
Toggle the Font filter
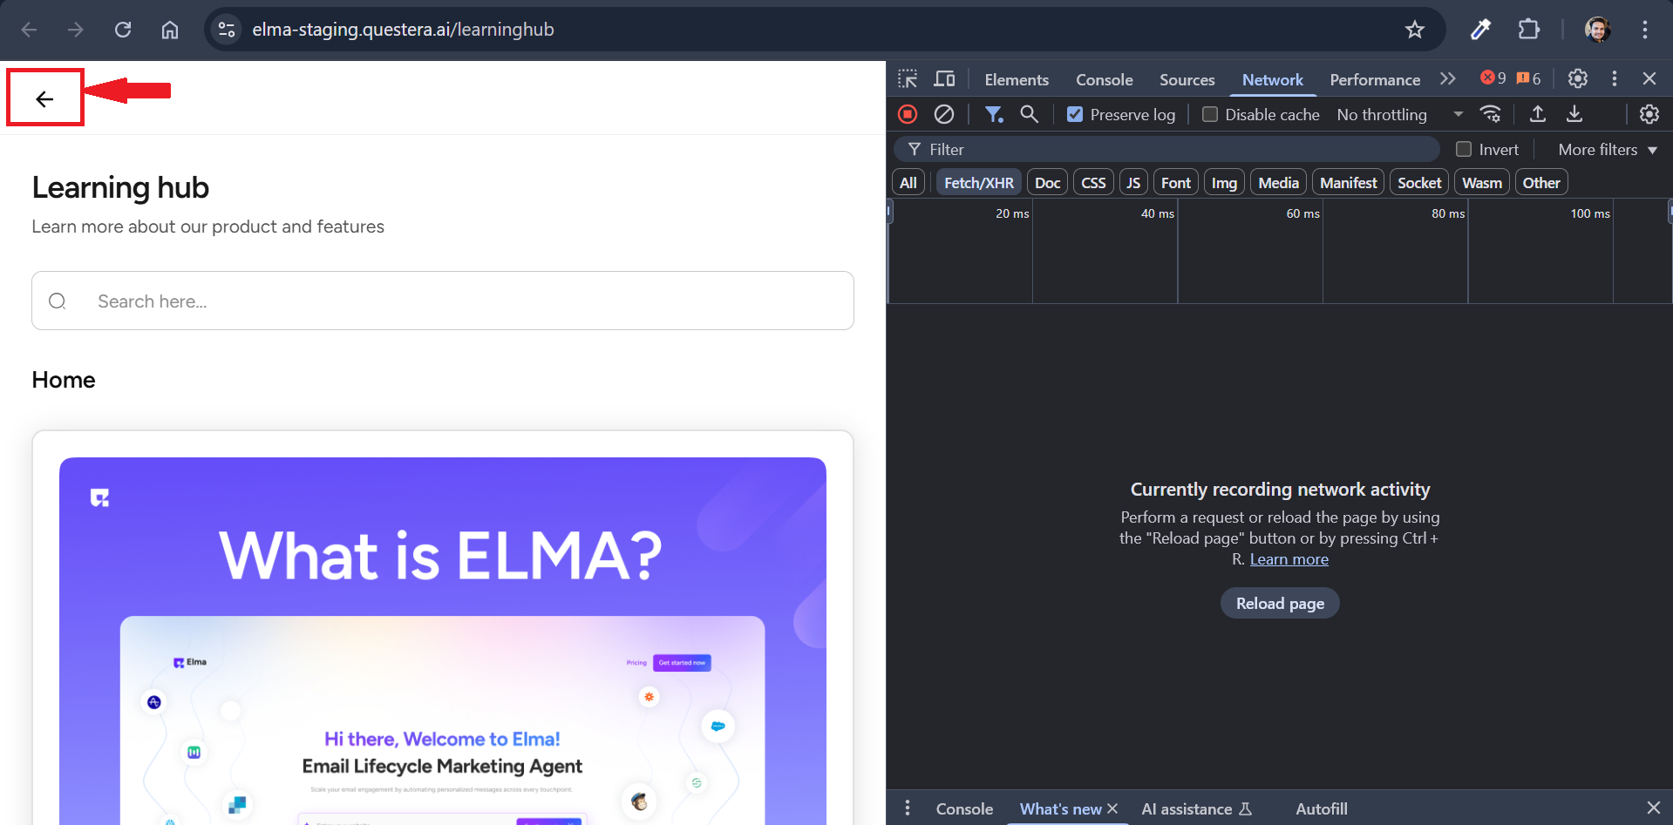click(1175, 183)
